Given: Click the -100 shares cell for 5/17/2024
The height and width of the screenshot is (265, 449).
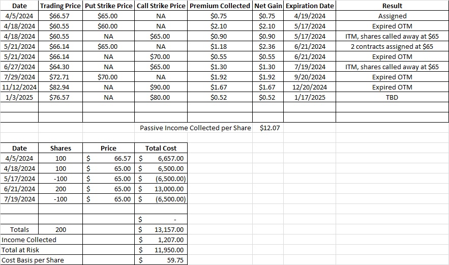Looking at the screenshot, I should pyautogui.click(x=61, y=179).
